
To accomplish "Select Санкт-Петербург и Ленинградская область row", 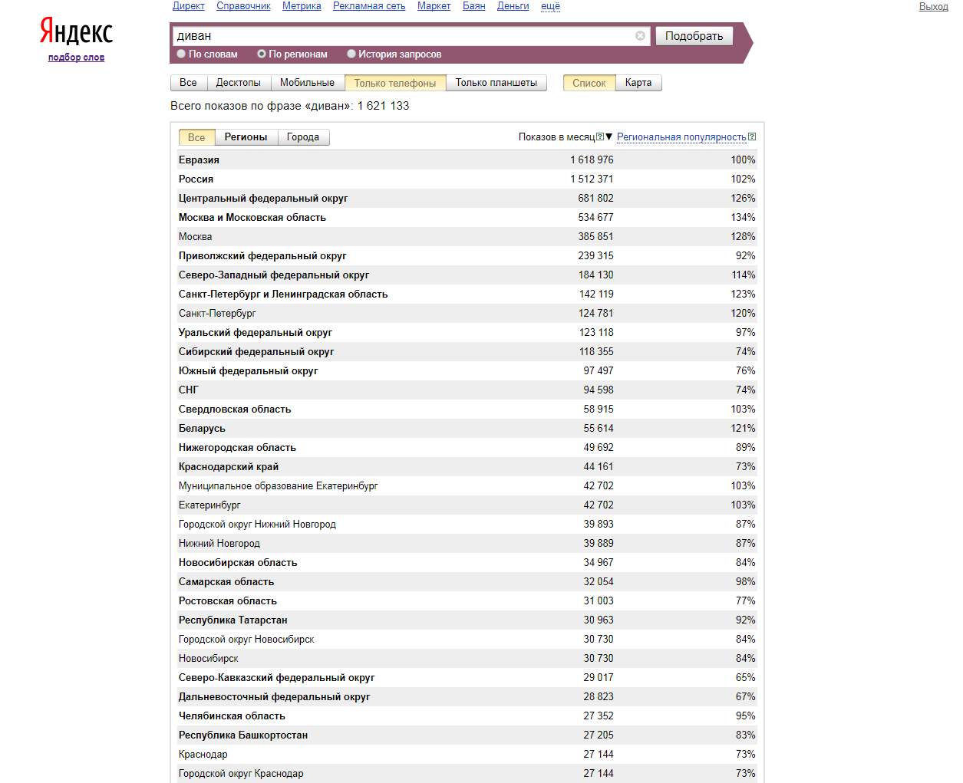I will (x=467, y=294).
